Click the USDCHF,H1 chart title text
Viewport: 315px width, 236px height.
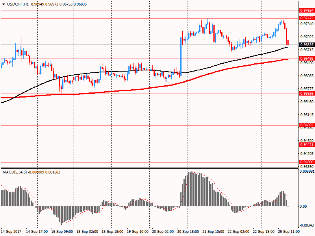tap(18, 4)
